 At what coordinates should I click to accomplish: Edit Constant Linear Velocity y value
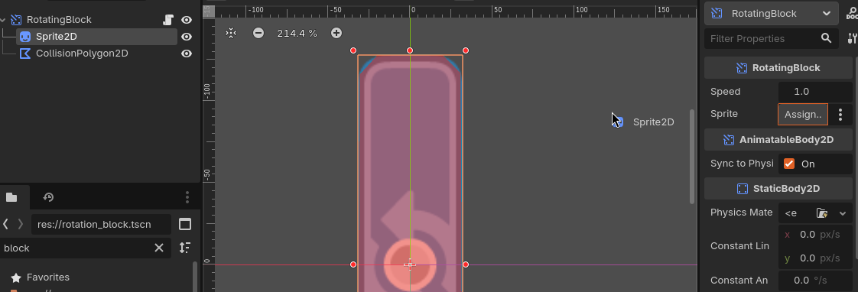coord(816,258)
